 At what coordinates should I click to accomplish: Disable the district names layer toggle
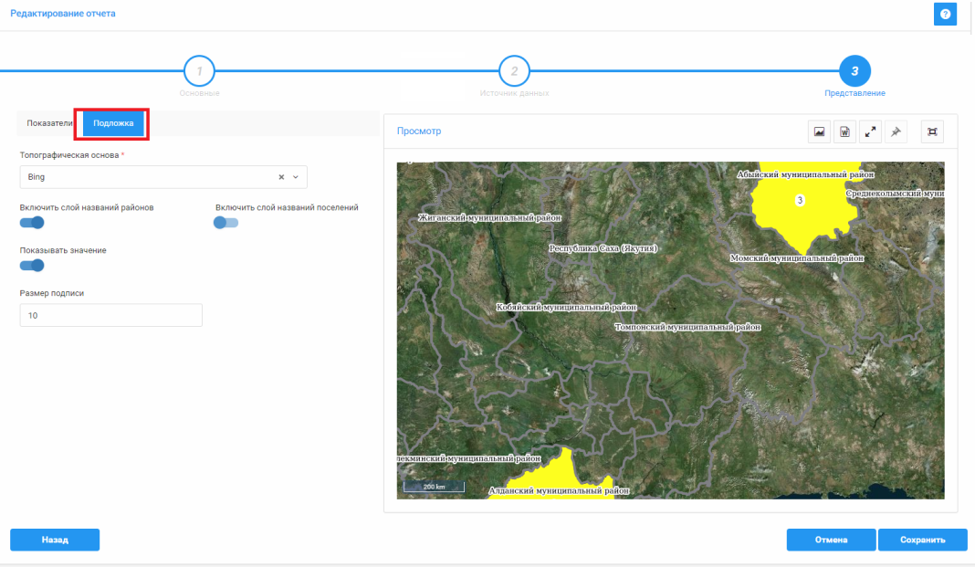32,223
